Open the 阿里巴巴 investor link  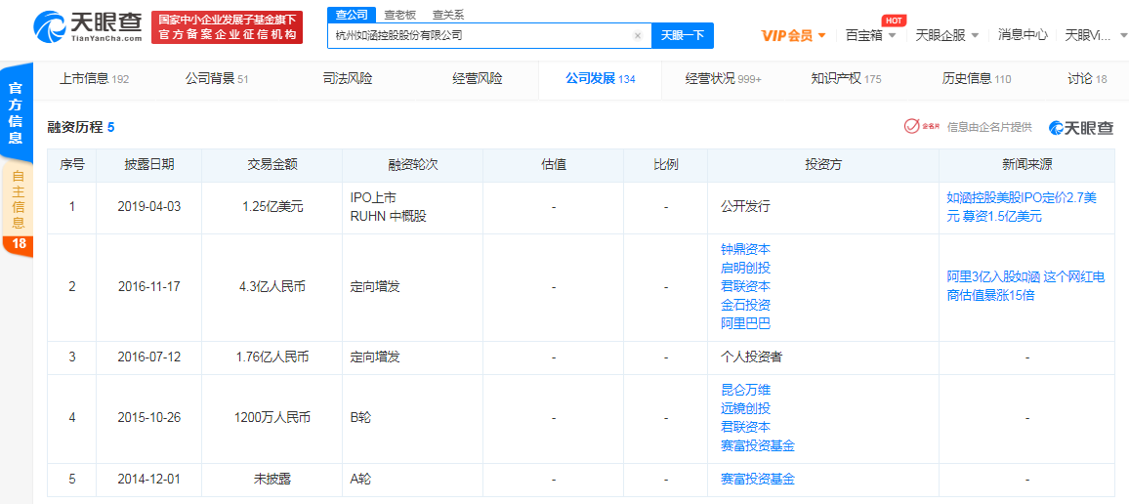745,323
